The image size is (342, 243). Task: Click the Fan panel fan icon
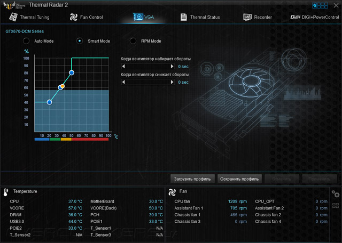[172, 192]
